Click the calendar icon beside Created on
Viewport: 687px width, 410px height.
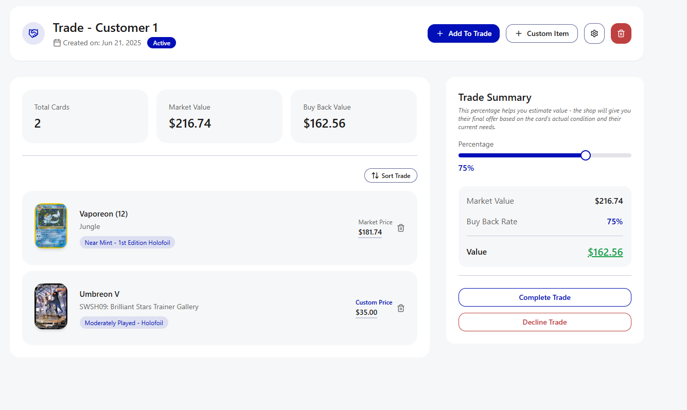point(57,43)
